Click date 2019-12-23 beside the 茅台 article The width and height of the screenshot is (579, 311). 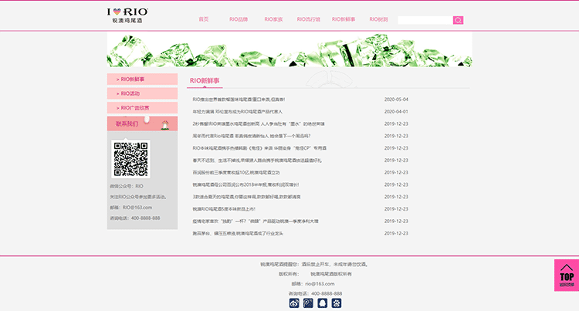click(x=396, y=234)
